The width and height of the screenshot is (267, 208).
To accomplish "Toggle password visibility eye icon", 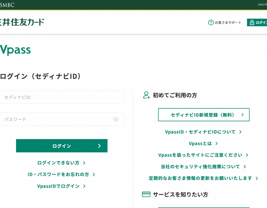I will click(116, 119).
